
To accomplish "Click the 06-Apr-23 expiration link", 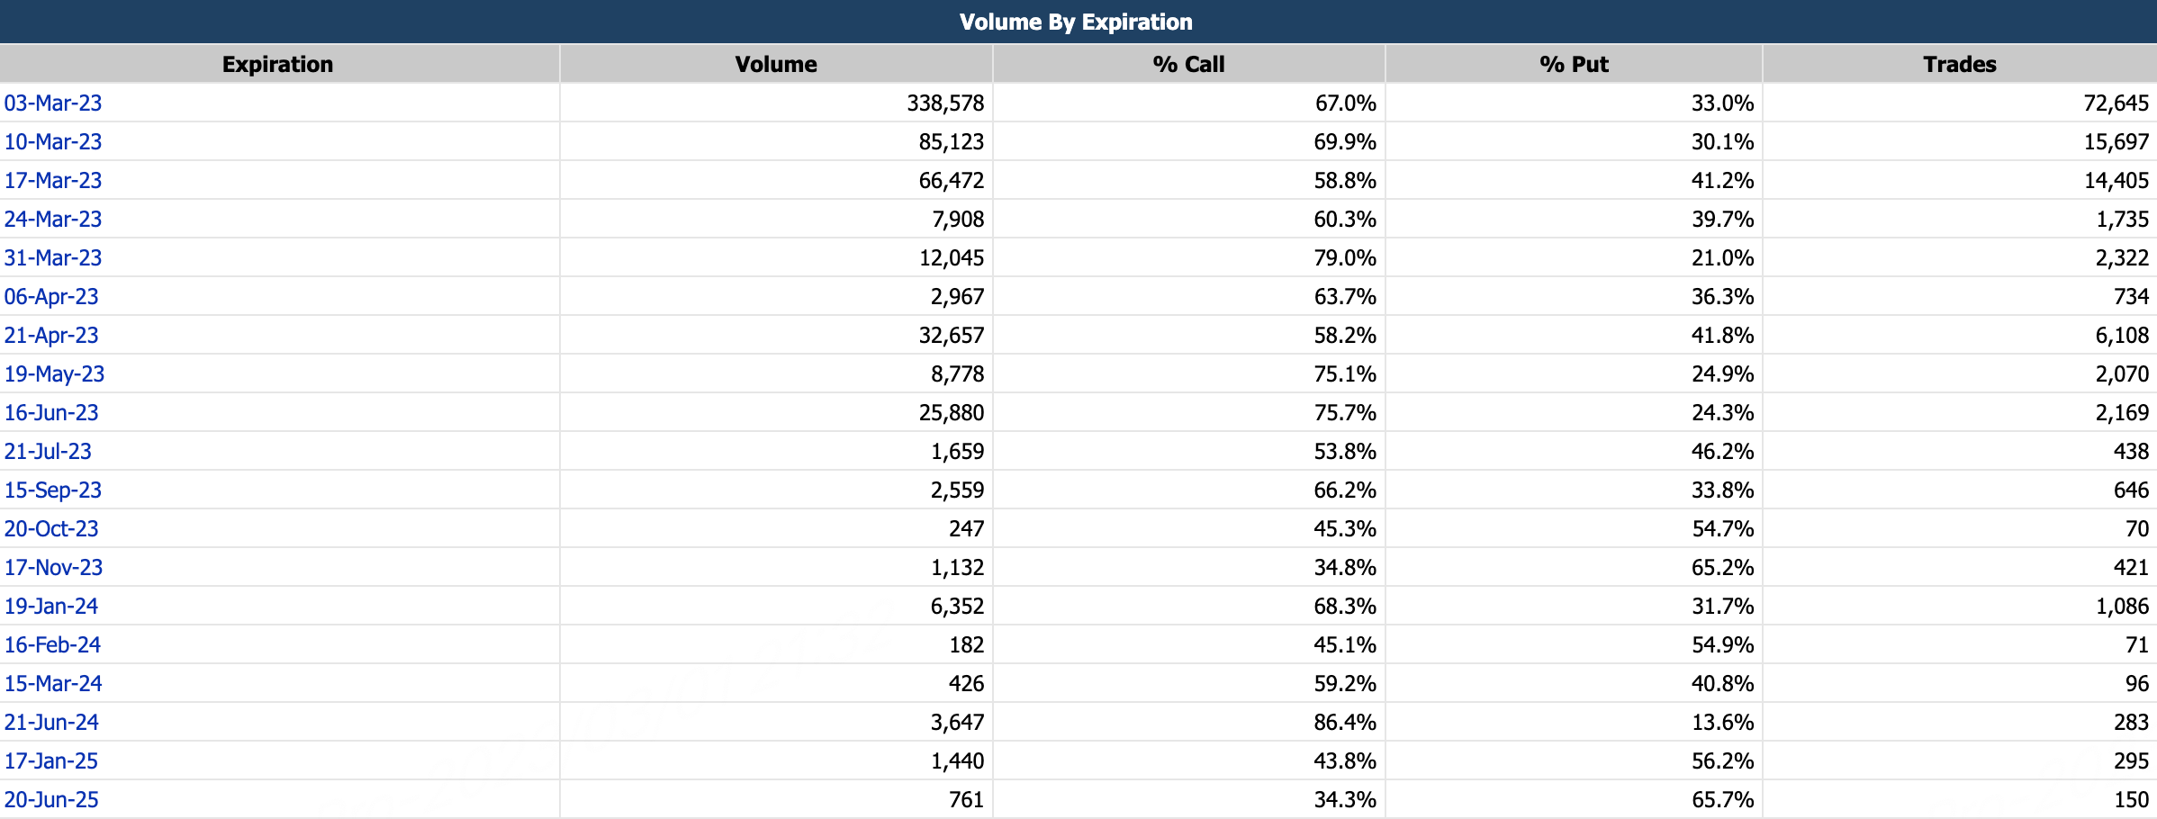I will click(51, 297).
